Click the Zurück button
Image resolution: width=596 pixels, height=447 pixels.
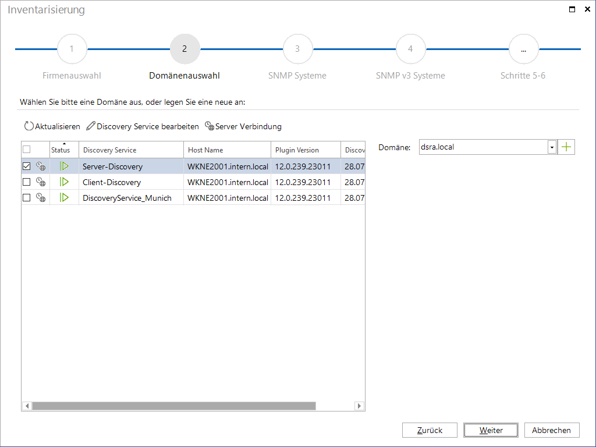430,430
